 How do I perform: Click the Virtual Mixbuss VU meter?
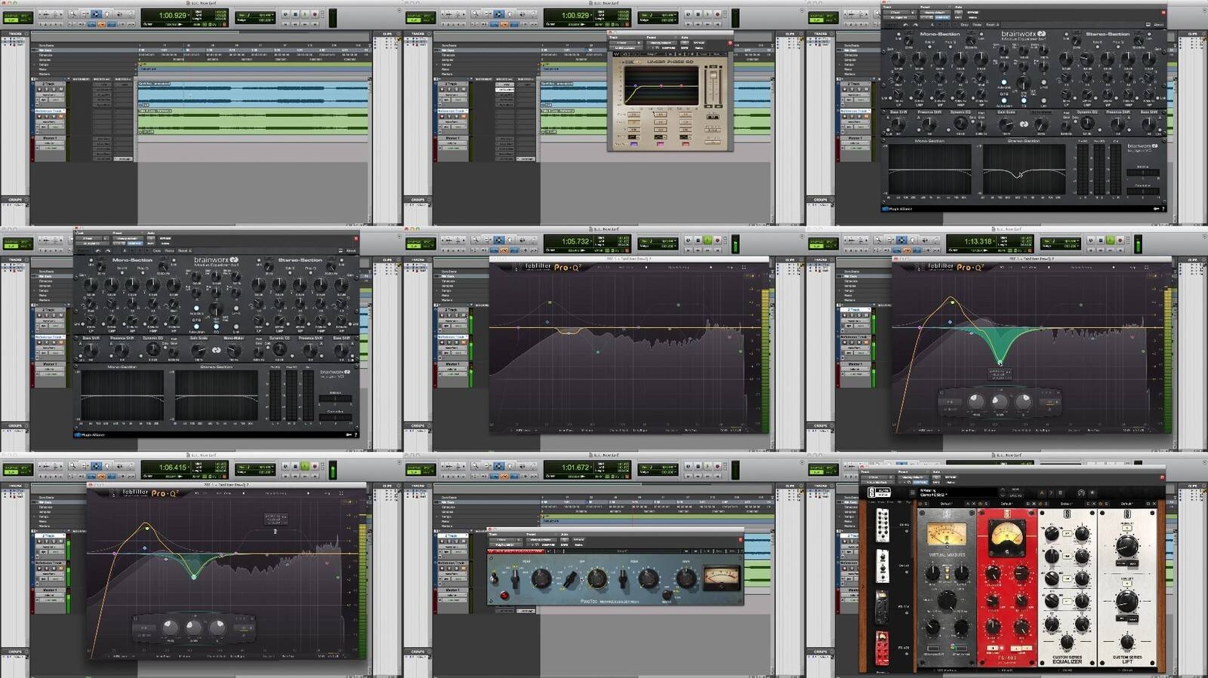point(946,535)
